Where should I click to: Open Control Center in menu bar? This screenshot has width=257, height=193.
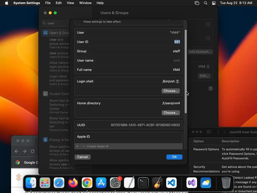214,3
